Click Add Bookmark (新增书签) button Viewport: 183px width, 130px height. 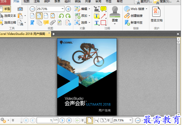click(134, 22)
